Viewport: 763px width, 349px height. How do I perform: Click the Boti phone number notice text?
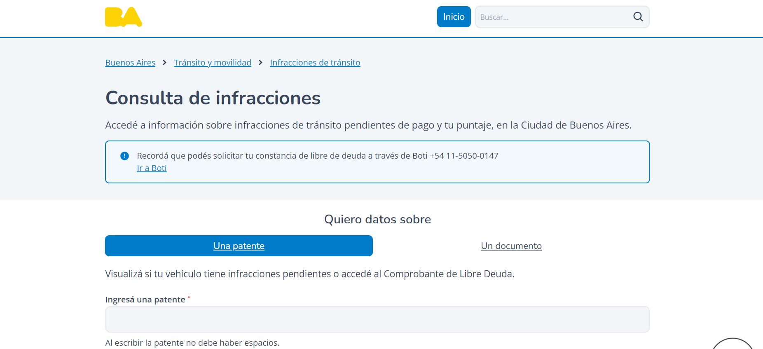click(318, 156)
